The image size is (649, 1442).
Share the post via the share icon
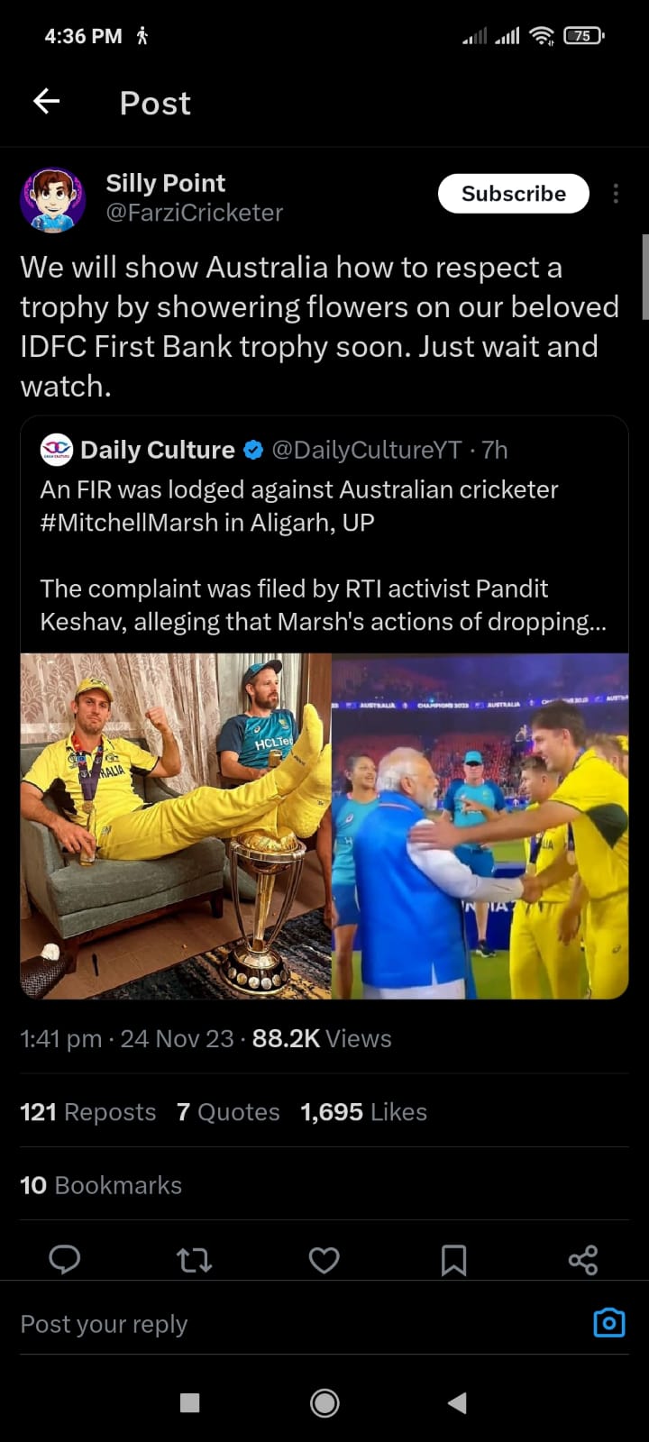pyautogui.click(x=582, y=1260)
